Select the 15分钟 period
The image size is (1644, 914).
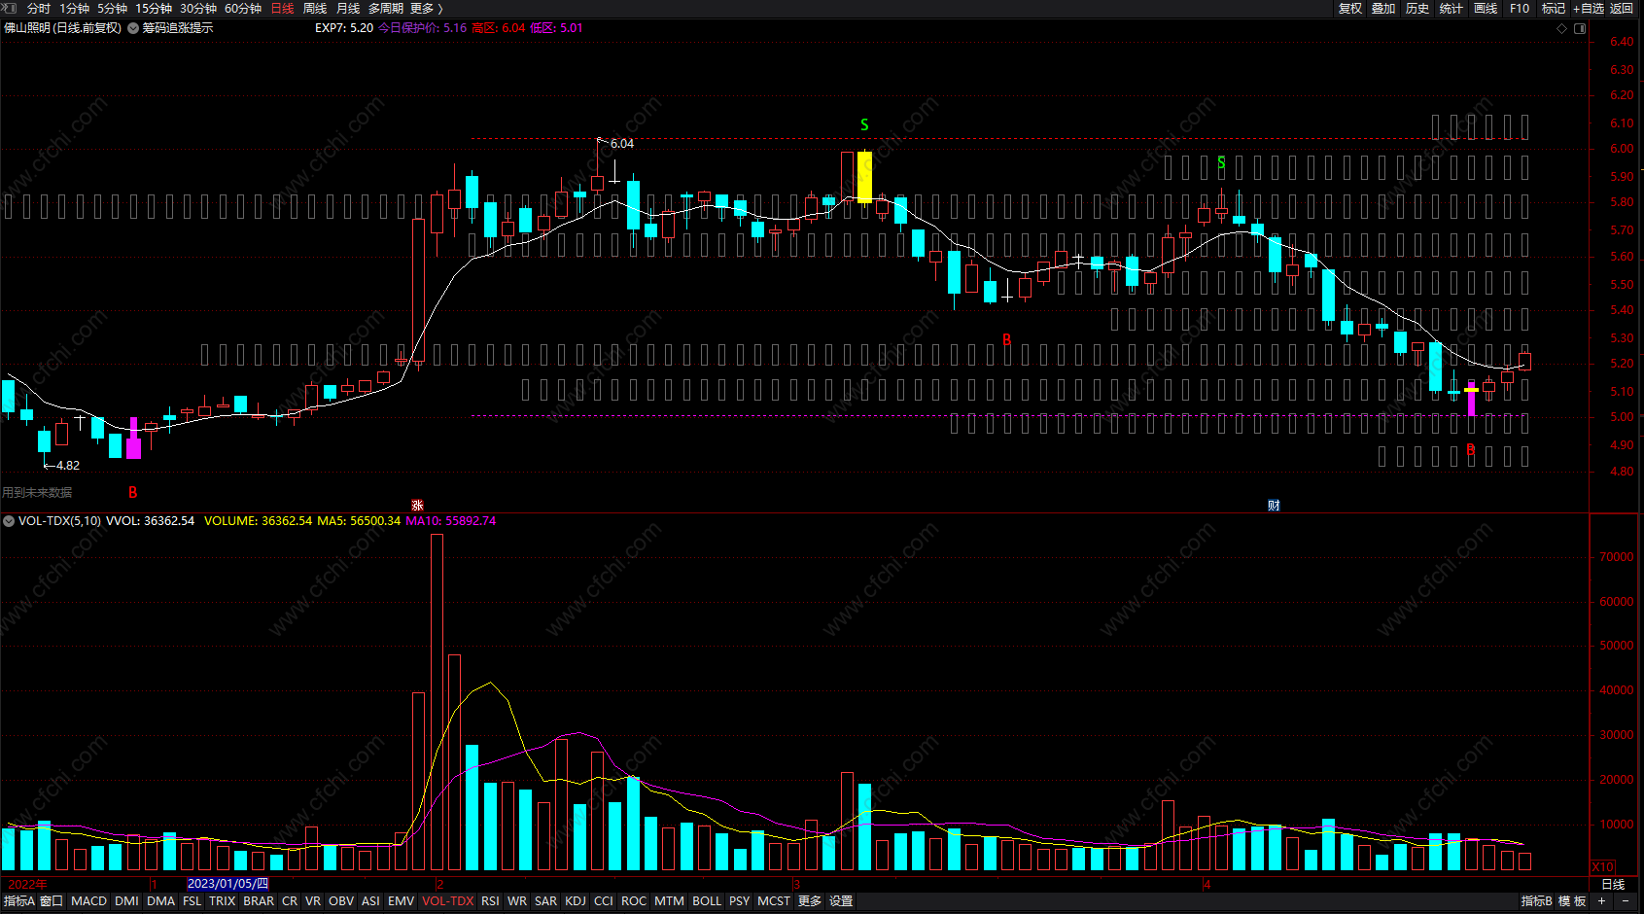154,8
